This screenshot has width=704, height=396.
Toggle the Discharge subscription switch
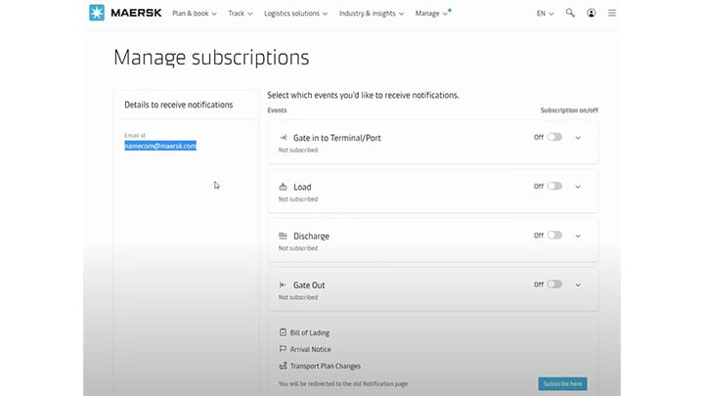coord(554,236)
